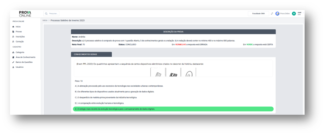This screenshot has width=325, height=135.
Task: Click the Nome: Andréia text
Action: click(x=79, y=37)
